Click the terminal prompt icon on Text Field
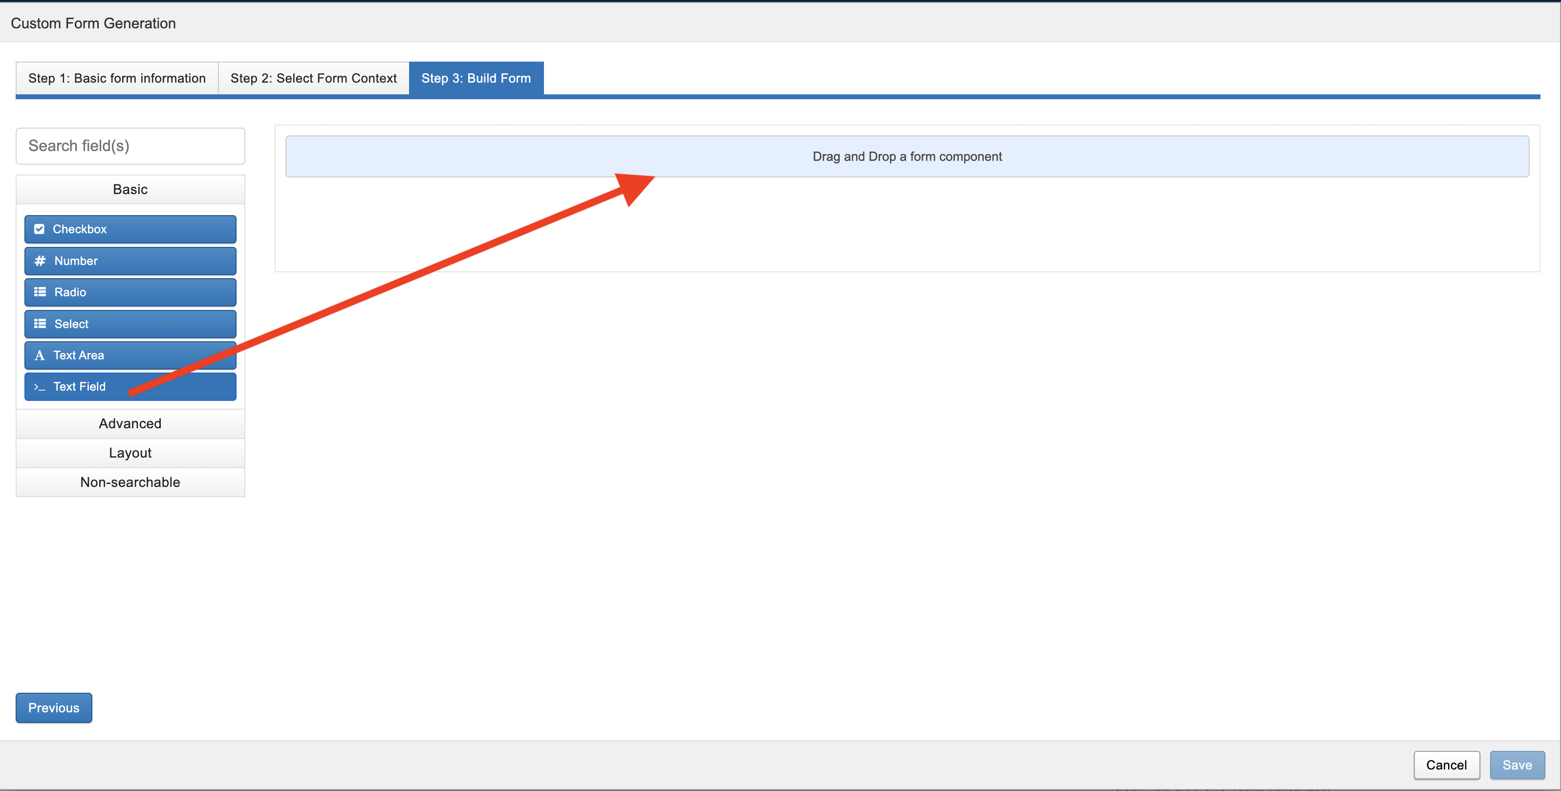1561x791 pixels. coord(40,387)
